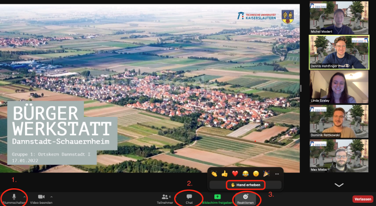The height and width of the screenshot is (206, 376).
Task: Select Michel Modert's video tile
Action: click(339, 17)
